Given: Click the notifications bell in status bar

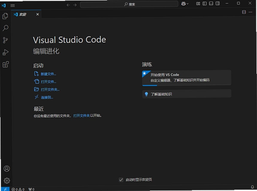Looking at the screenshot, I should pos(252,187).
